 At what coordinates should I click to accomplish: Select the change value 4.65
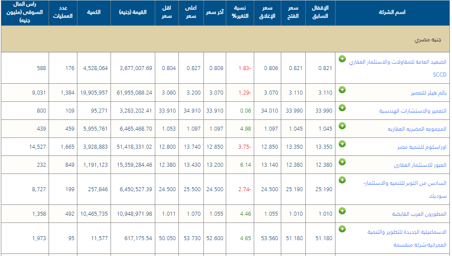[246, 238]
